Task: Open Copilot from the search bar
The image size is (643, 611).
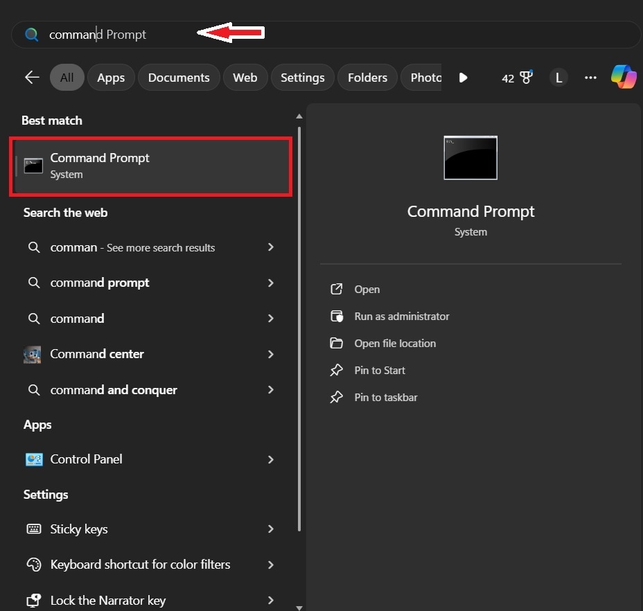Action: tap(623, 78)
